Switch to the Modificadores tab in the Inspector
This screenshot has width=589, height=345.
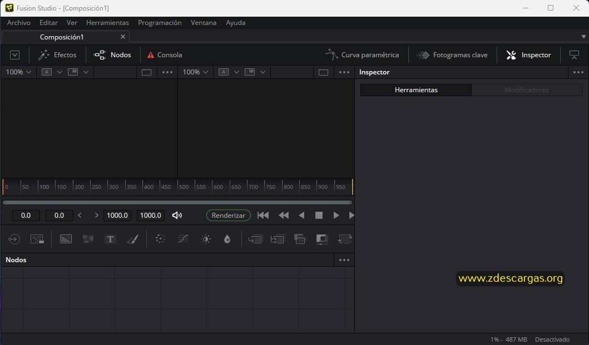[527, 90]
